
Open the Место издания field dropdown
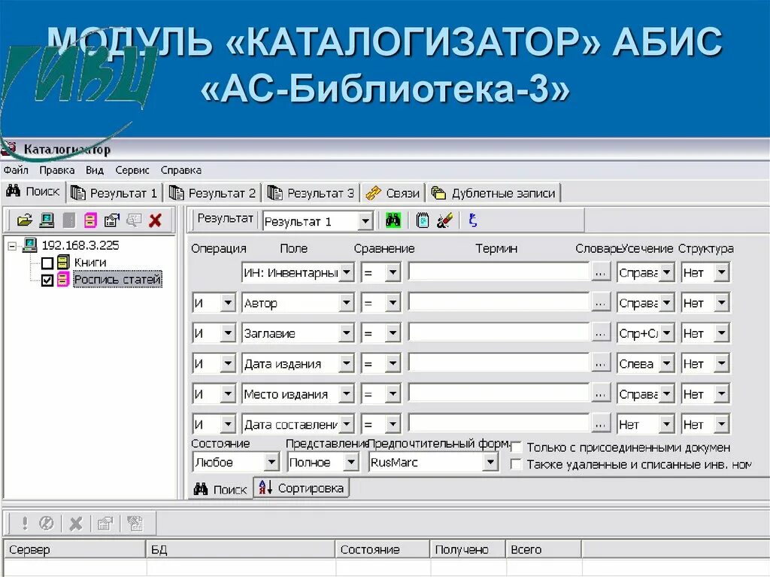pyautogui.click(x=346, y=394)
